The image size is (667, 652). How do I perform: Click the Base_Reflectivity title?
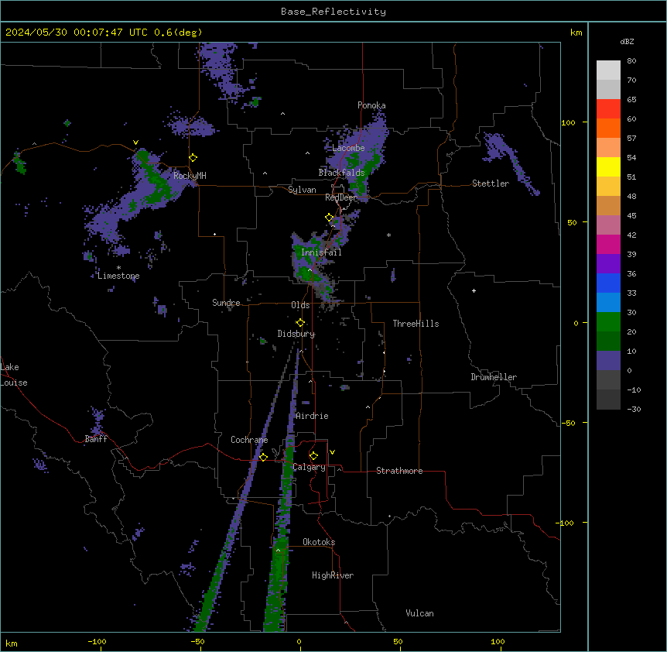point(333,12)
